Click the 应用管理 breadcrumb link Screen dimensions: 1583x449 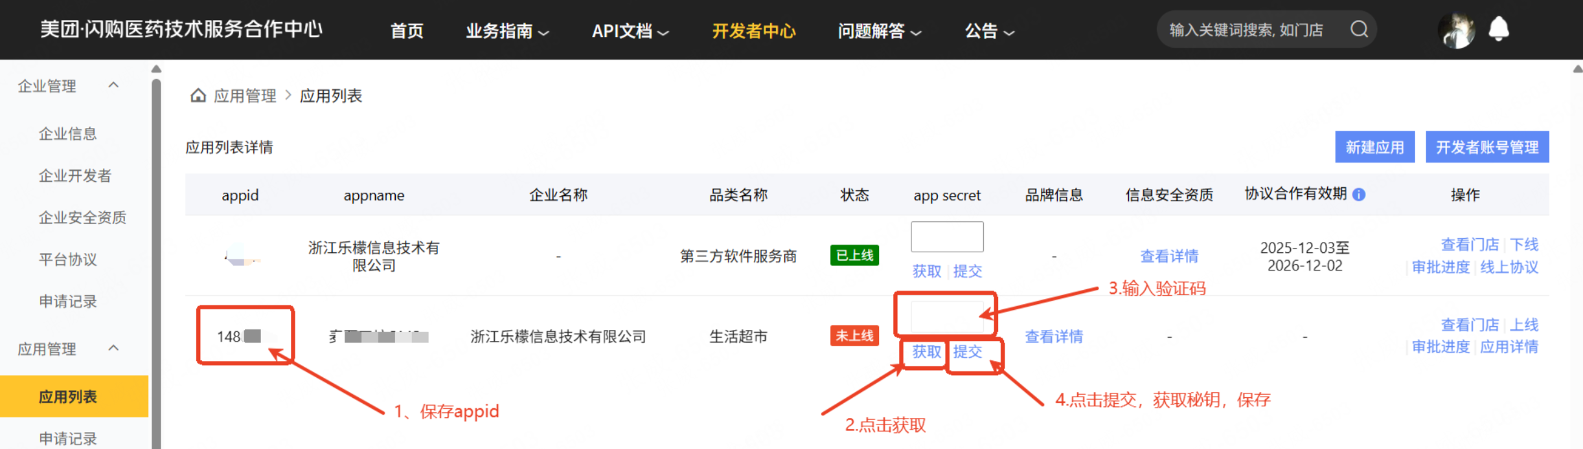coord(245,96)
